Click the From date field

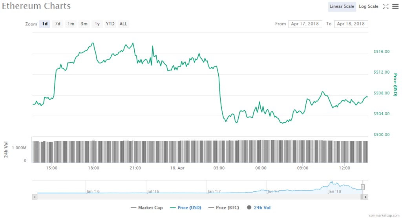click(305, 24)
